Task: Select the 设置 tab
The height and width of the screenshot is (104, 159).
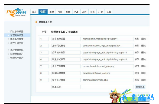Action: (43, 12)
